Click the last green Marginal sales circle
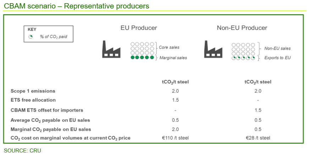Viewport: 309px width, 156px height. 152,57
